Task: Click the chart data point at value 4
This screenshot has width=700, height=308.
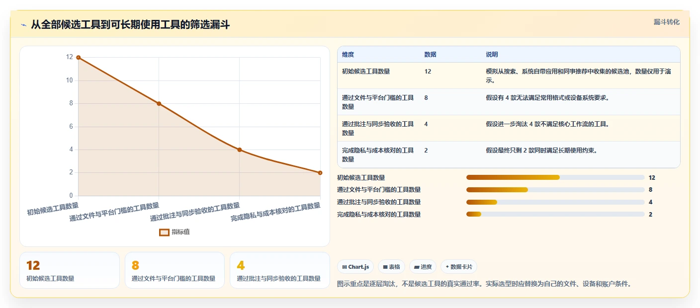Action: (239, 150)
